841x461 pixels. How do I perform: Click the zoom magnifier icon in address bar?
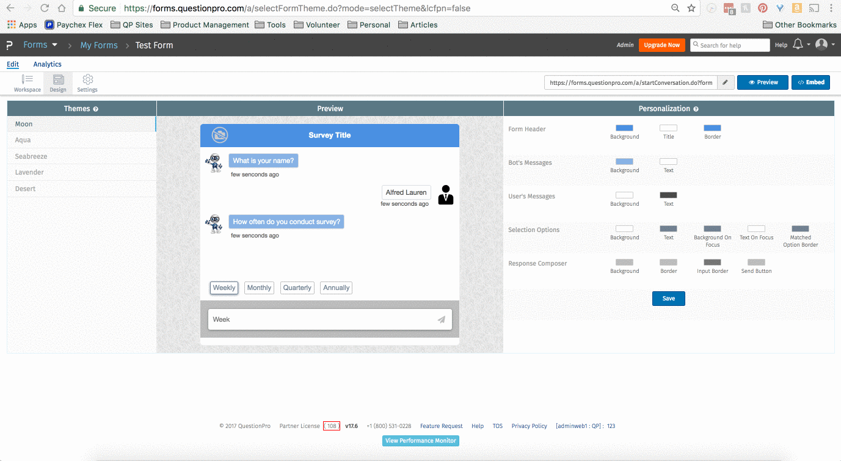click(x=675, y=9)
